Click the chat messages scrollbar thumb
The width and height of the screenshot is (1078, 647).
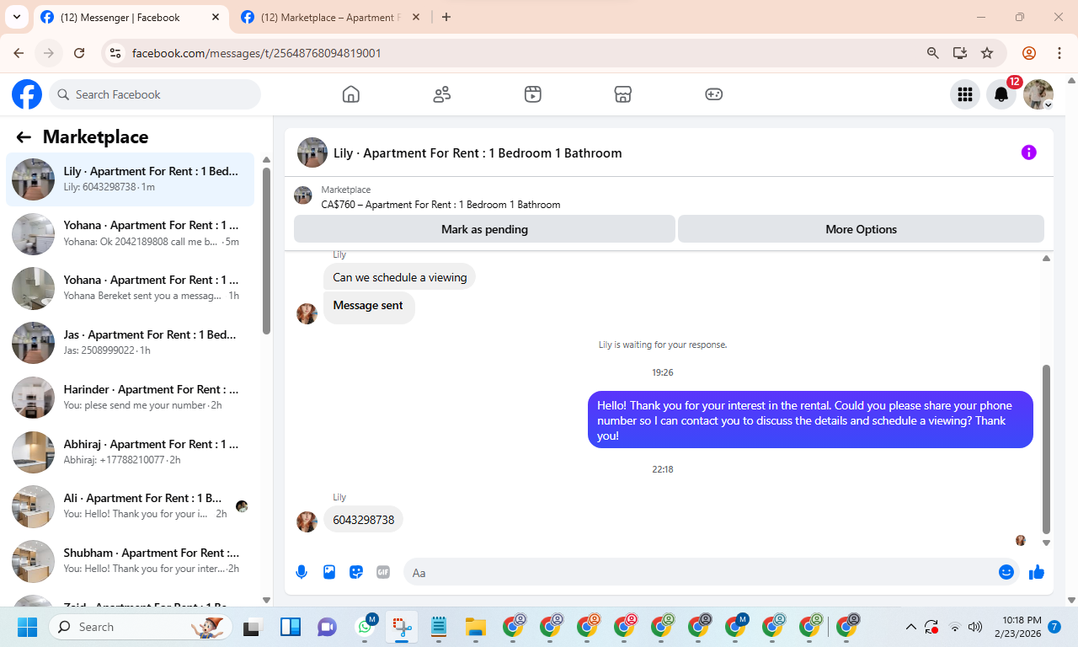pos(1047,449)
